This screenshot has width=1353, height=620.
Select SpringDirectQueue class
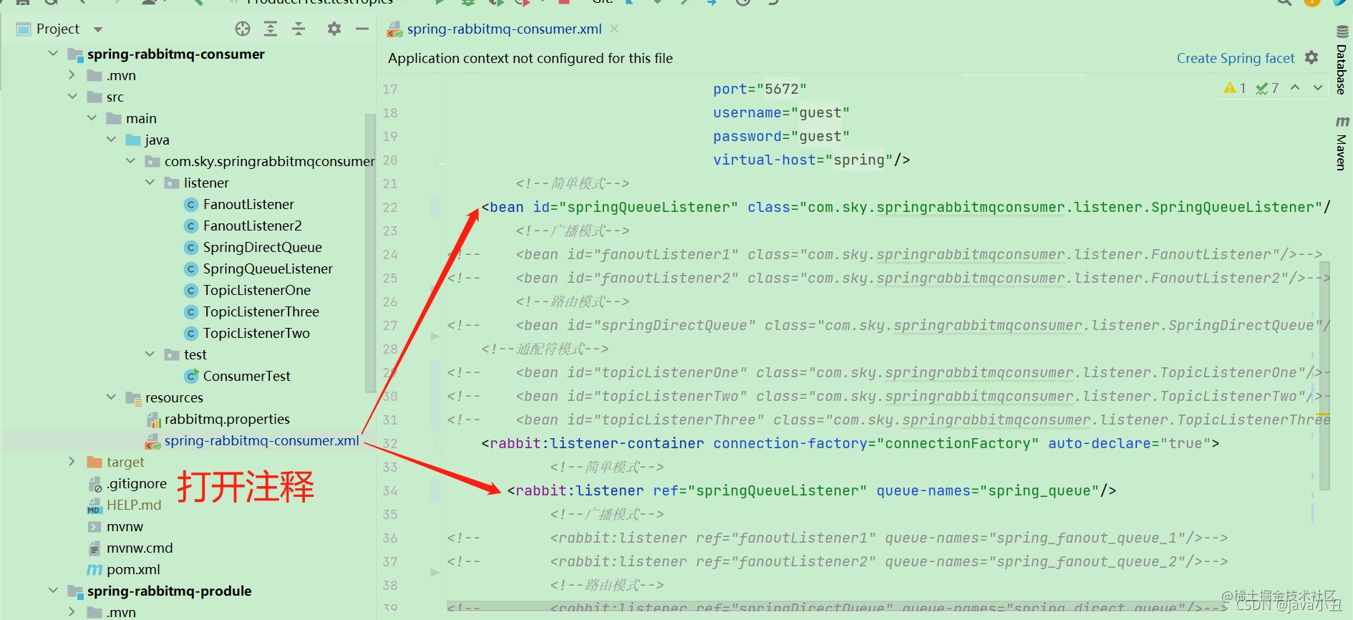(262, 247)
